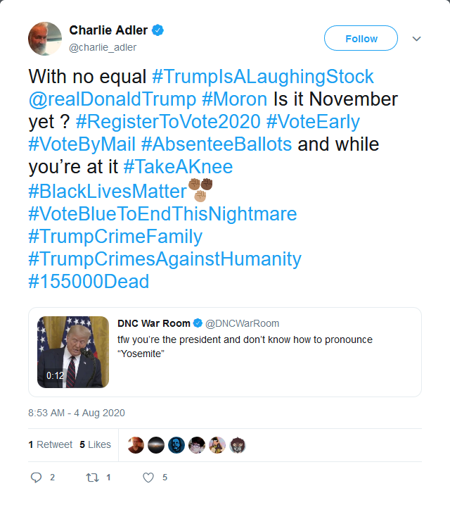Screen dimensions: 450x505
Task: Like the tweet with the heart icon
Action: pos(148,478)
